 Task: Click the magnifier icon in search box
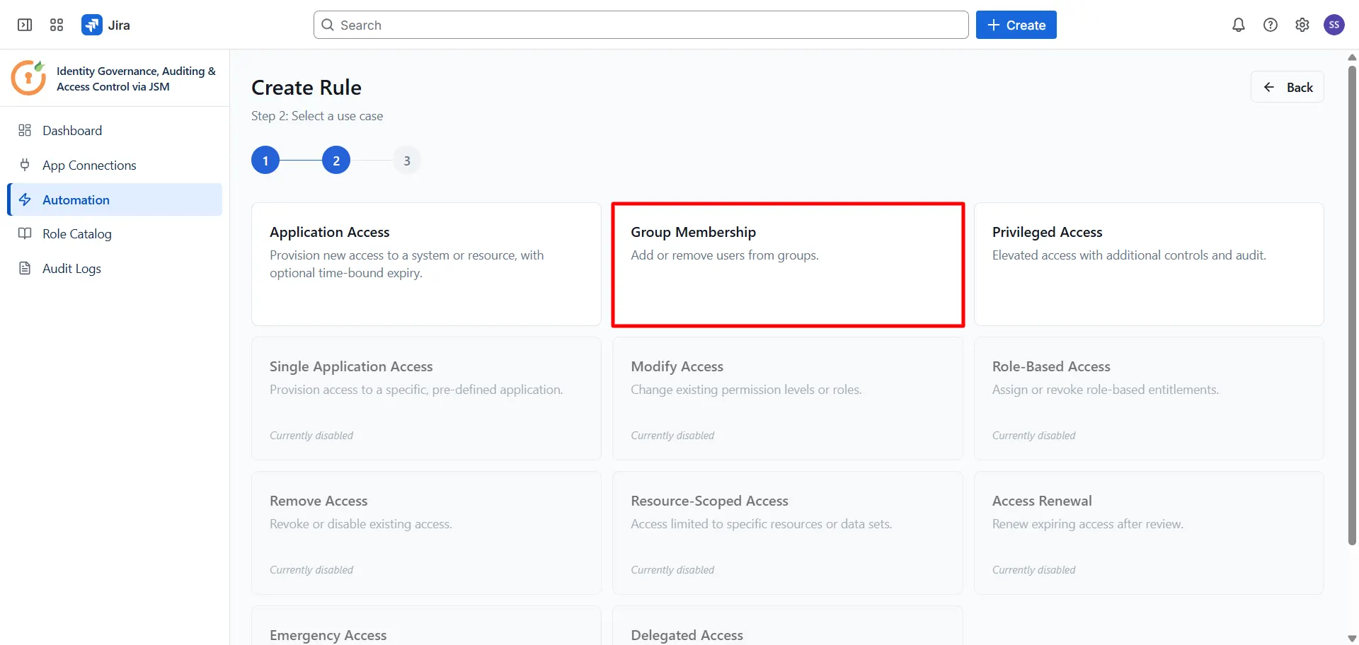328,25
